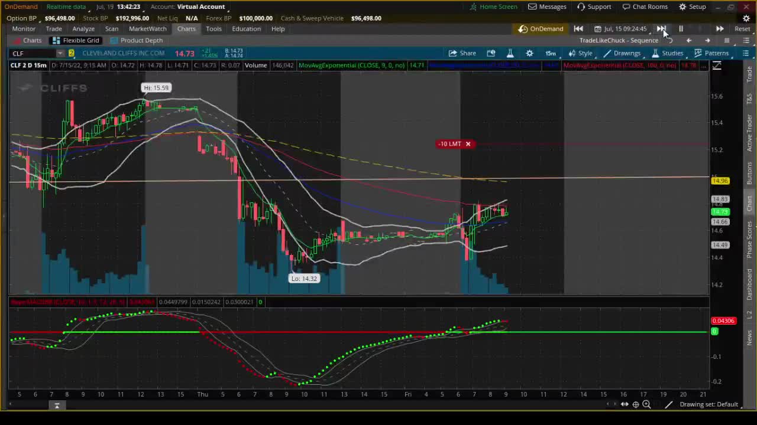
Task: Click the yellow number 2 symbol link badge
Action: (x=72, y=53)
